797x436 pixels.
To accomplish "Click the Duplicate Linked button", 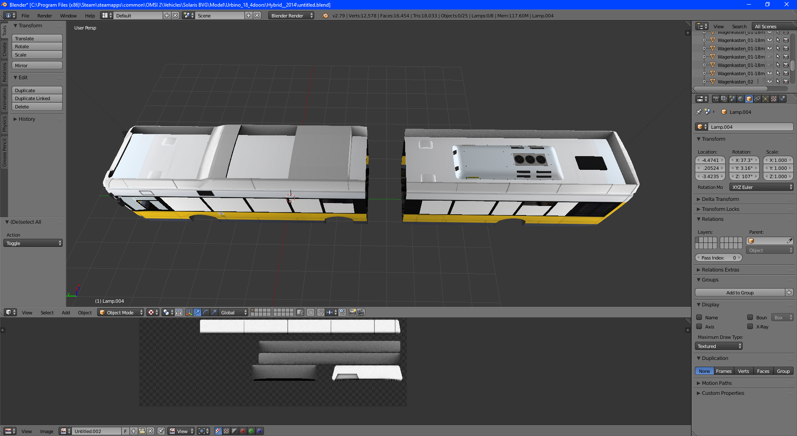I will [x=37, y=98].
